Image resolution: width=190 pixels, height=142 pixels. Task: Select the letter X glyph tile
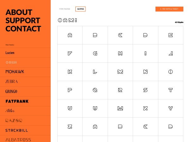pos(145,109)
